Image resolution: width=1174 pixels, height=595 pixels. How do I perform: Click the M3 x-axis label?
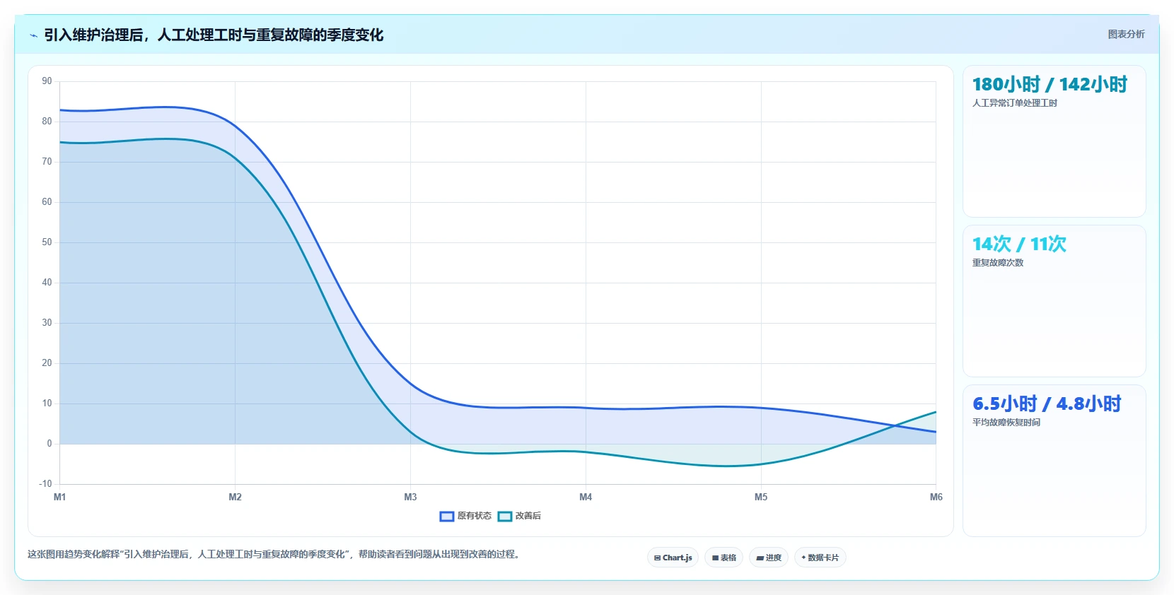coord(410,497)
